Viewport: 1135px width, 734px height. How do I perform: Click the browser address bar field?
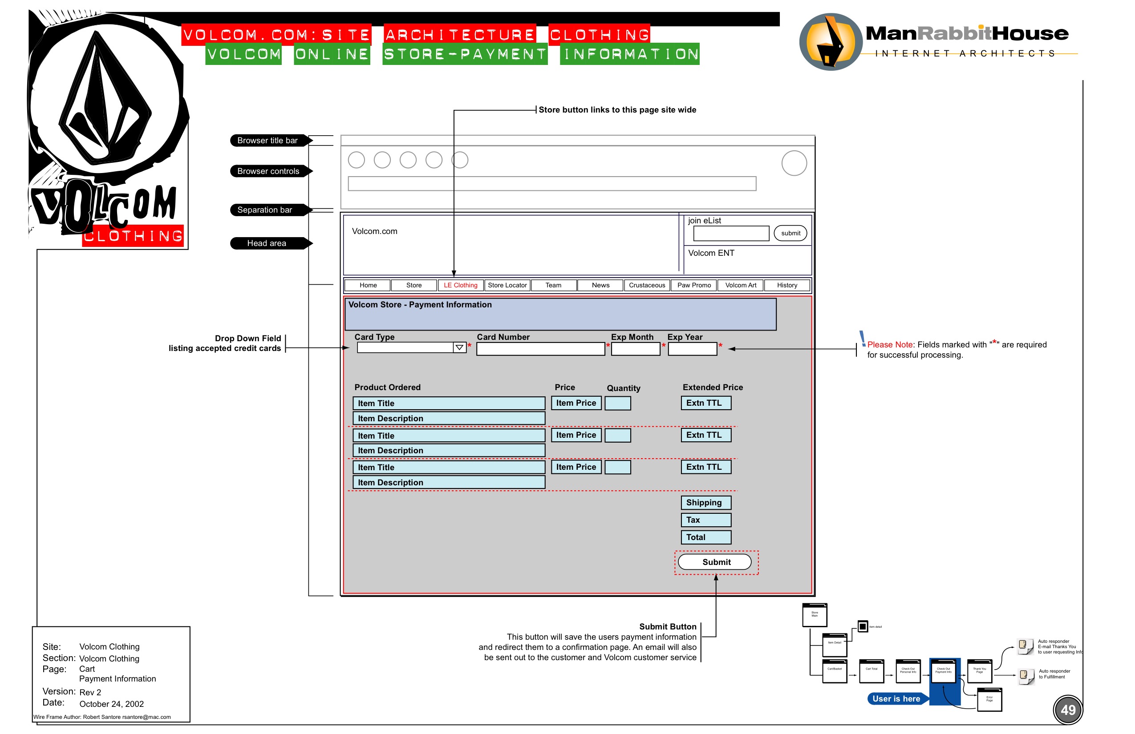point(552,184)
